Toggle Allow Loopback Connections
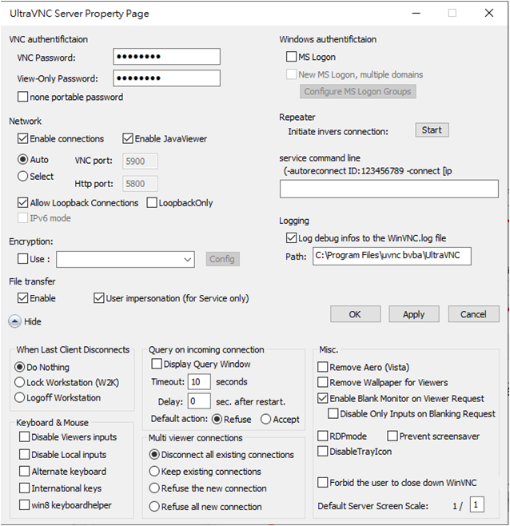Image resolution: width=510 pixels, height=526 pixels. point(23,202)
